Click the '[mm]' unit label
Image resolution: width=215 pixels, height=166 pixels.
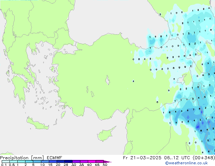click(37, 158)
